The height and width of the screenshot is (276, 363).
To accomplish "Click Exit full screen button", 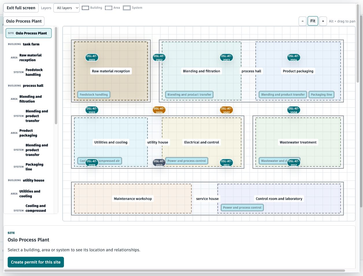I will [x=21, y=8].
